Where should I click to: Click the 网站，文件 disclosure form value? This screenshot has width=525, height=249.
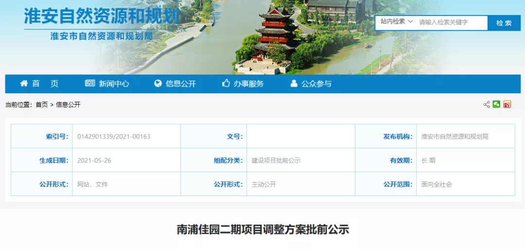(93, 184)
